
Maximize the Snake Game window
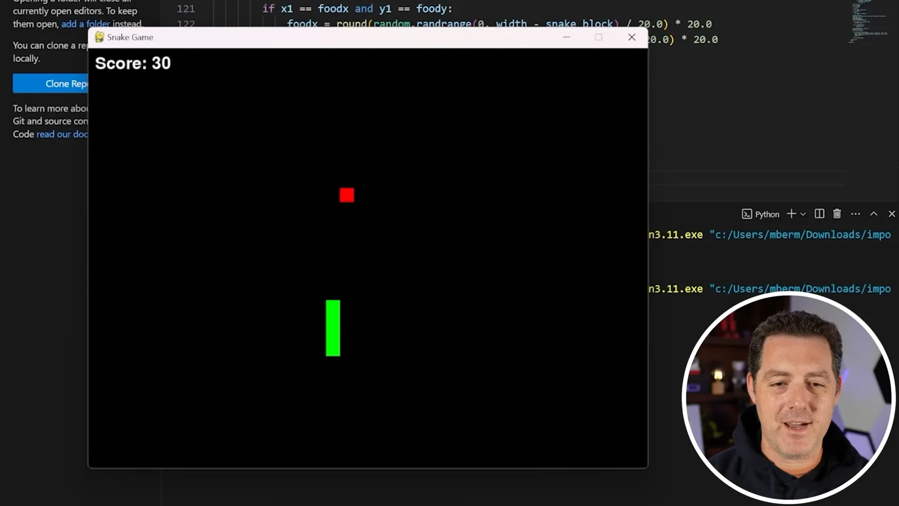pos(599,37)
